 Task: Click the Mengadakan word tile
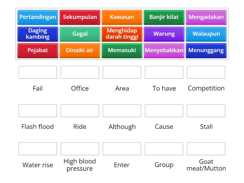pos(206,17)
